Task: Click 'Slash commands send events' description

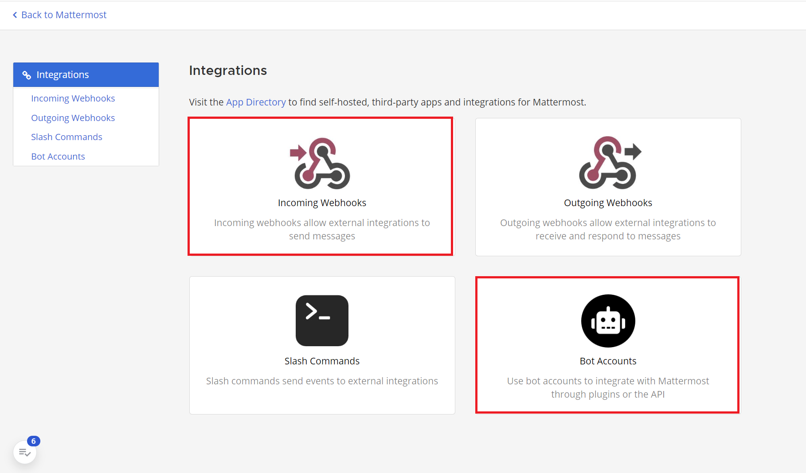Action: [x=322, y=381]
